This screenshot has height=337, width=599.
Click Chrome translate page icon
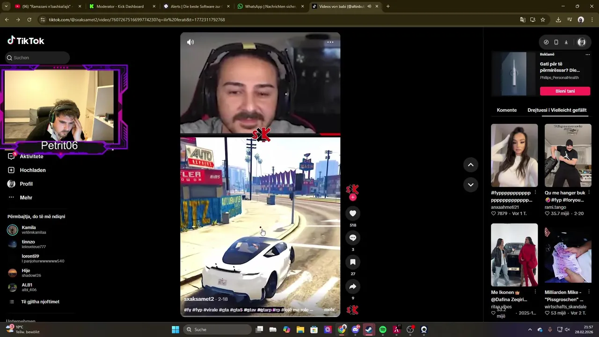tap(523, 20)
